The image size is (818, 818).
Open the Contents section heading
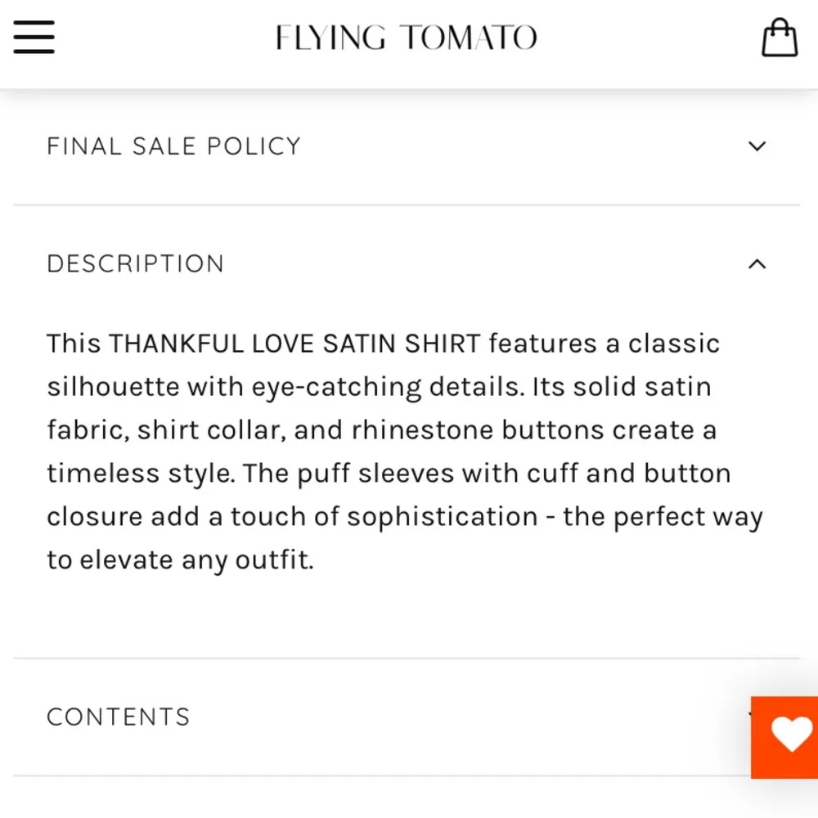tap(118, 717)
